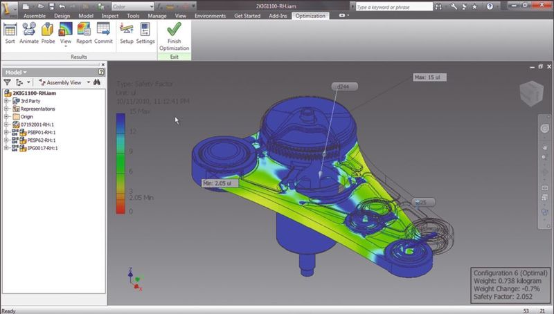Screen dimensions: 554x314
Task: Open the Assembly View dropdown
Action: (66, 82)
